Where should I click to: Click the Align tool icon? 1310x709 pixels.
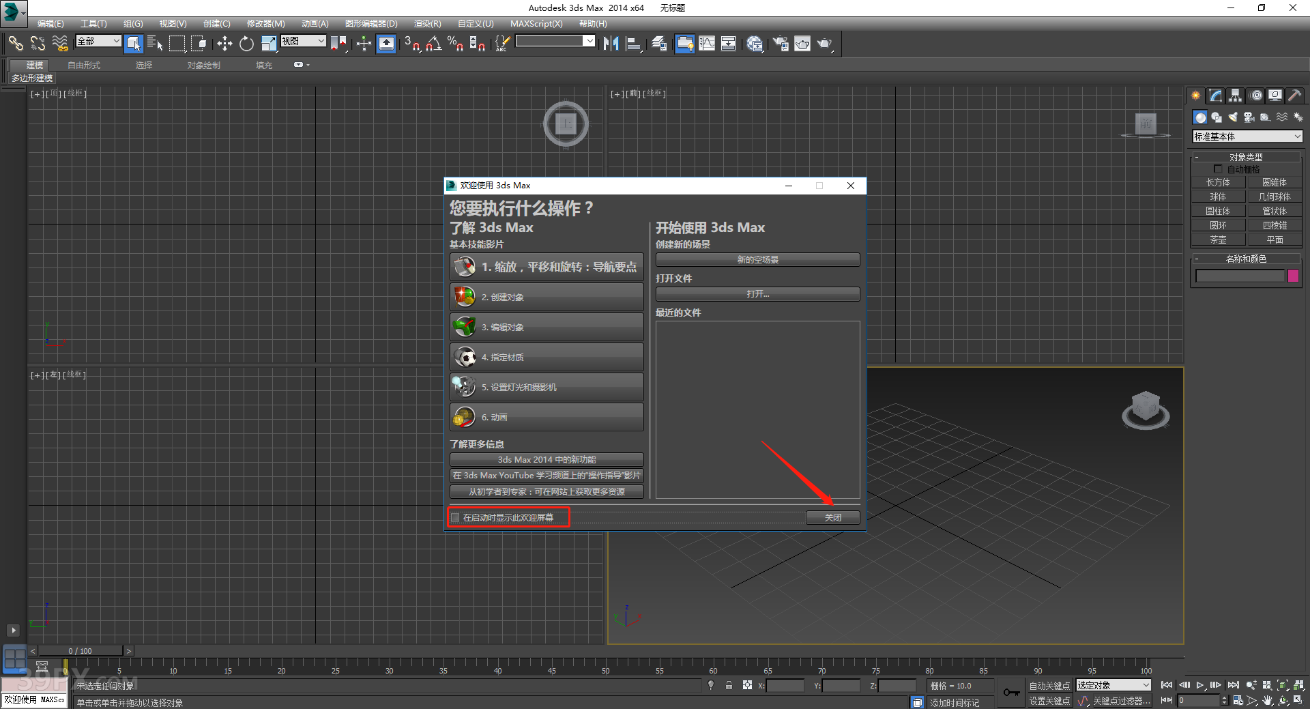633,44
